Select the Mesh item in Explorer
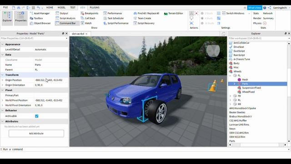This screenshot has width=291, height=164. click(245, 80)
